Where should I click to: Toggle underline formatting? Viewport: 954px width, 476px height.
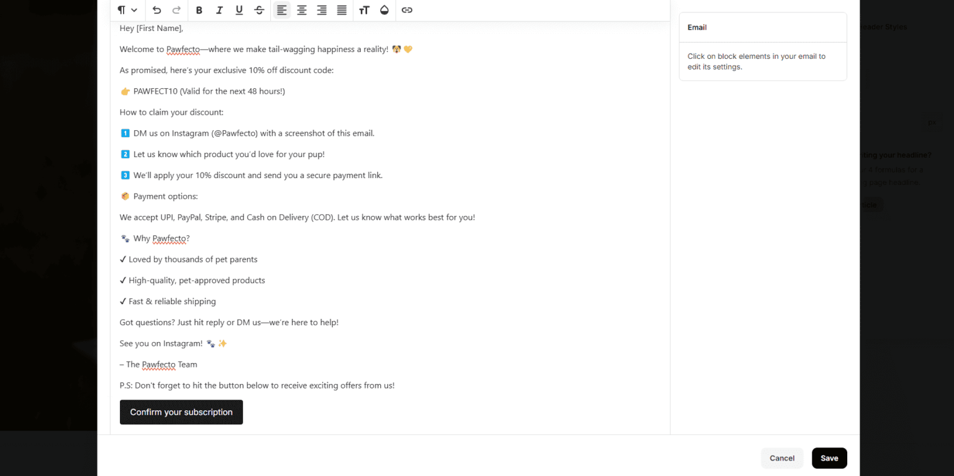coord(239,10)
